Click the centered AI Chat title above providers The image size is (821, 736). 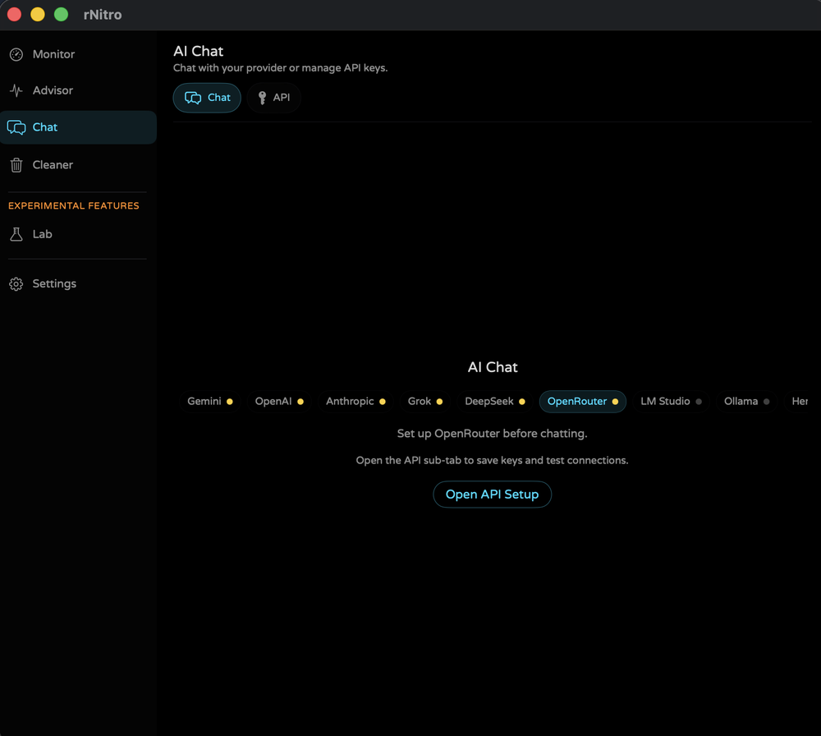point(493,367)
